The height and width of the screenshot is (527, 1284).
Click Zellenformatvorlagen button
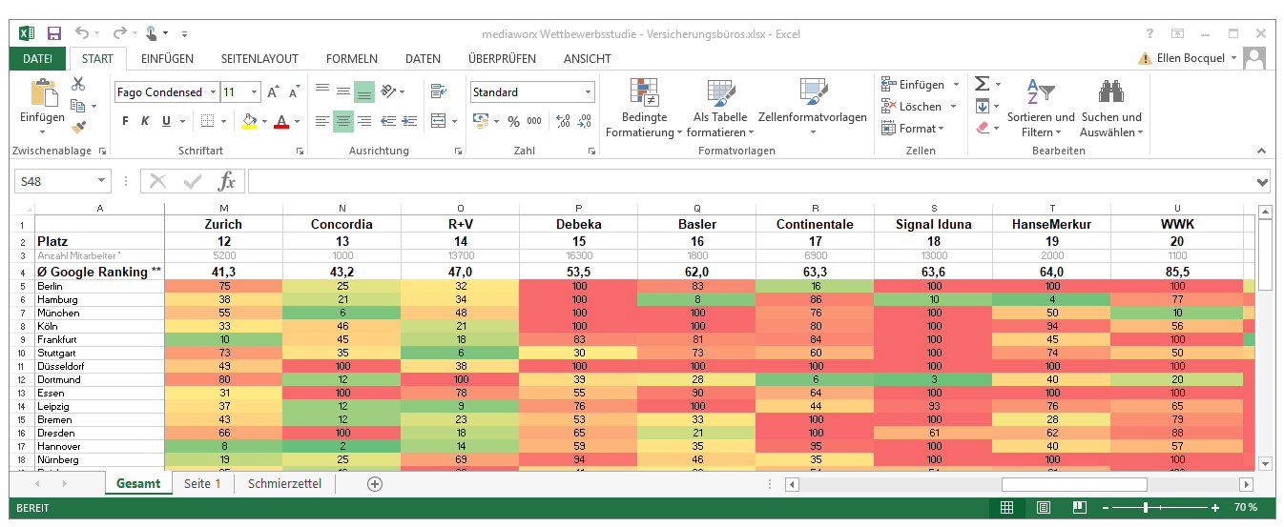tap(813, 109)
